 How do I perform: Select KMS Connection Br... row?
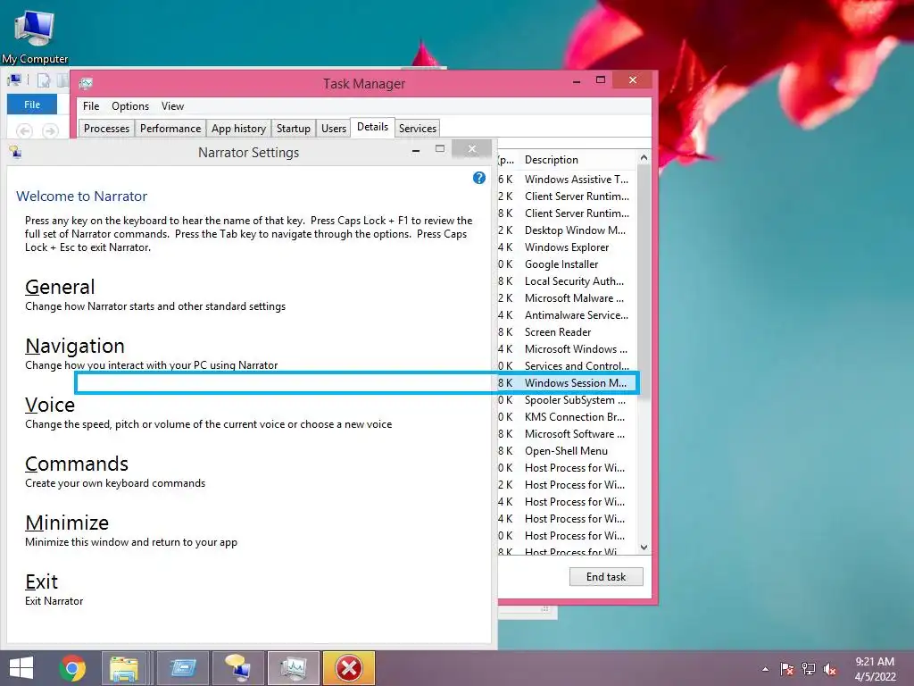(567, 417)
